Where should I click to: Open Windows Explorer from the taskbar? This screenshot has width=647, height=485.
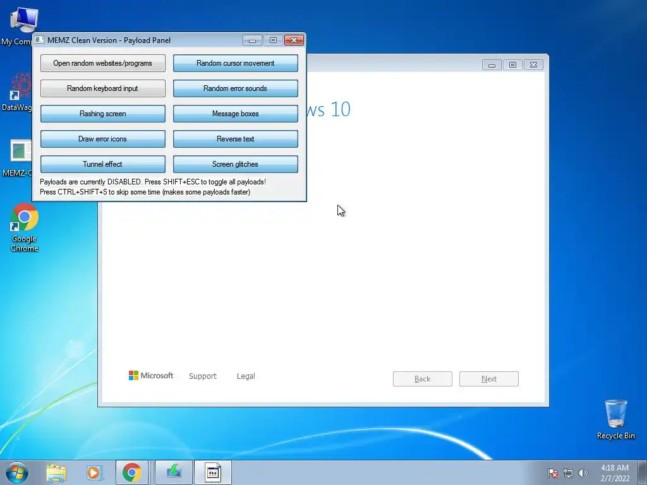pyautogui.click(x=56, y=472)
